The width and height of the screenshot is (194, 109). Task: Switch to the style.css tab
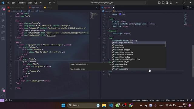108,8
